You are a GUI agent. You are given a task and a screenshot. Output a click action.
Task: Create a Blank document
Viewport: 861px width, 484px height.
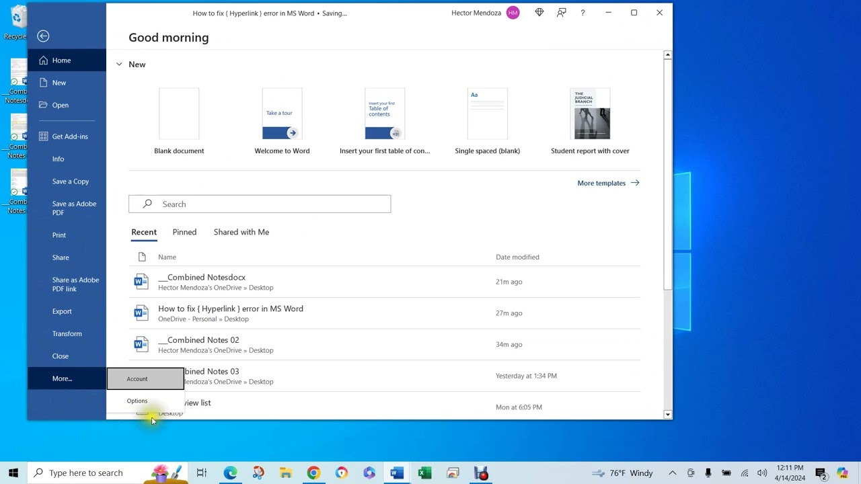pyautogui.click(x=179, y=121)
